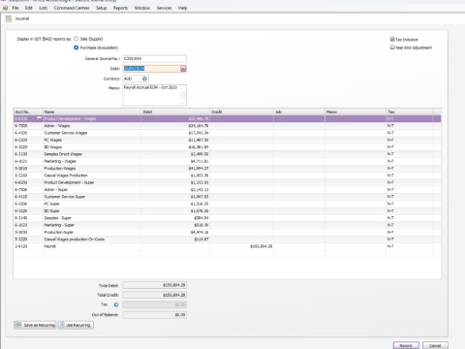
Task: Click the Payroll row credit amount
Action: coord(261,246)
